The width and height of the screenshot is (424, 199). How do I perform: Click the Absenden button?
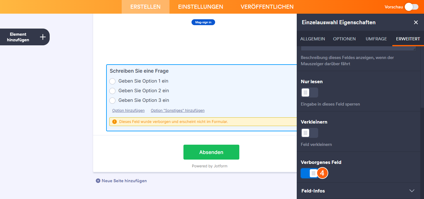click(x=211, y=152)
